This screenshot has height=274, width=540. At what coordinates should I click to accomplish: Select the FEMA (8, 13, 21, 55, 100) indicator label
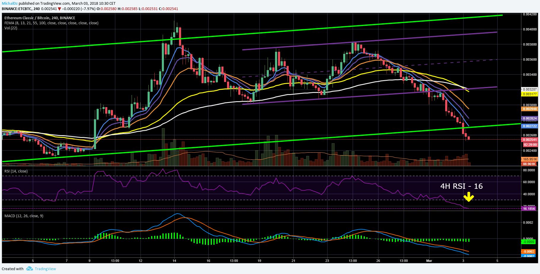click(x=51, y=23)
